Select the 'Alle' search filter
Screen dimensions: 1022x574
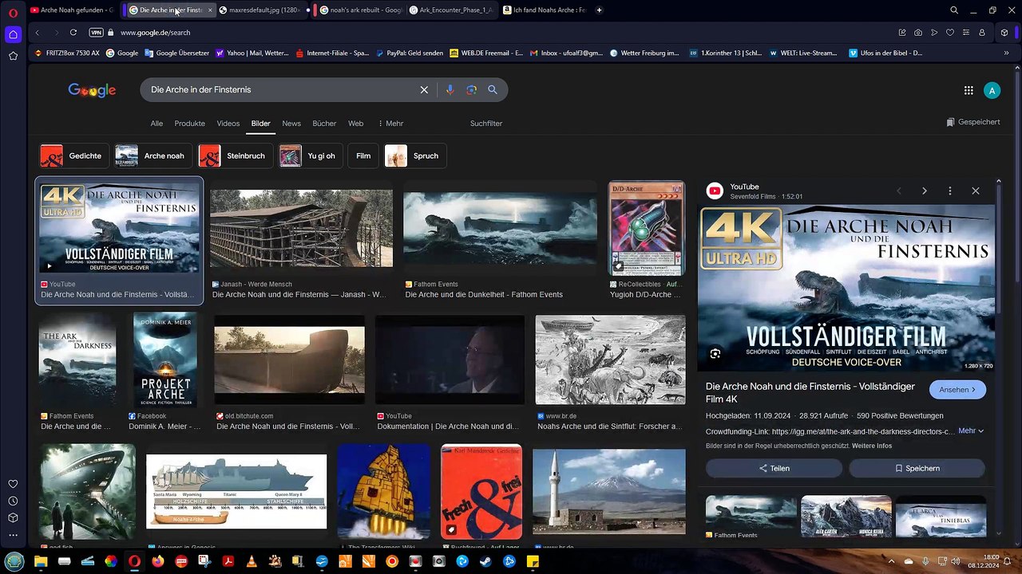(156, 124)
